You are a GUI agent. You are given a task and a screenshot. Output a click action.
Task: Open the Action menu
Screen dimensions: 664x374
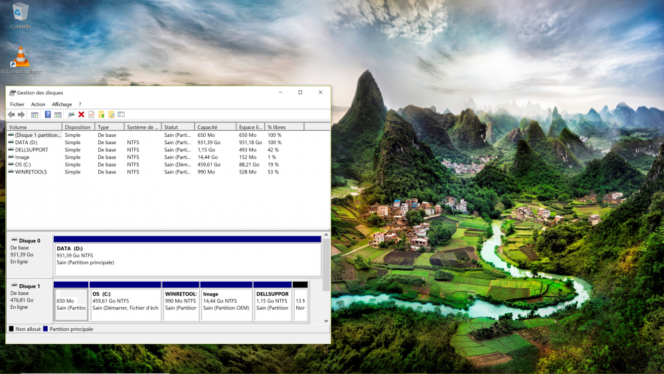click(39, 104)
